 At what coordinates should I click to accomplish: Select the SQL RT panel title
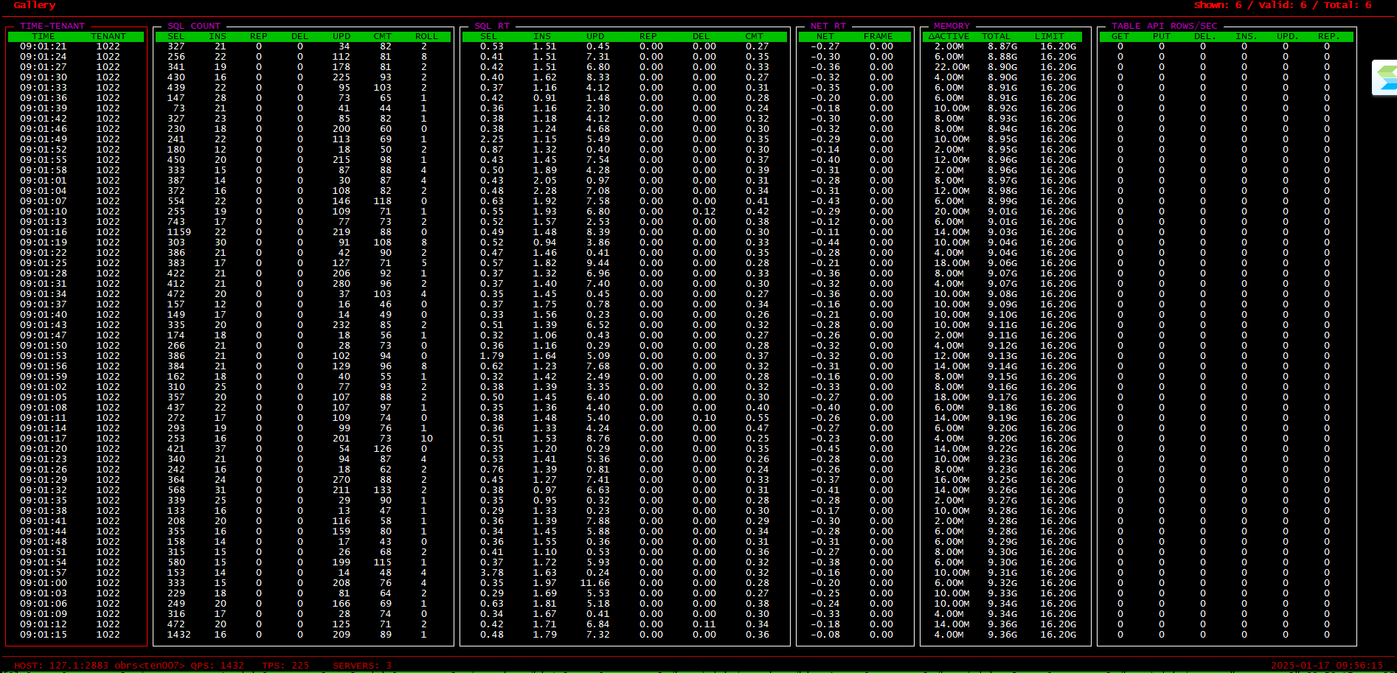[x=492, y=26]
